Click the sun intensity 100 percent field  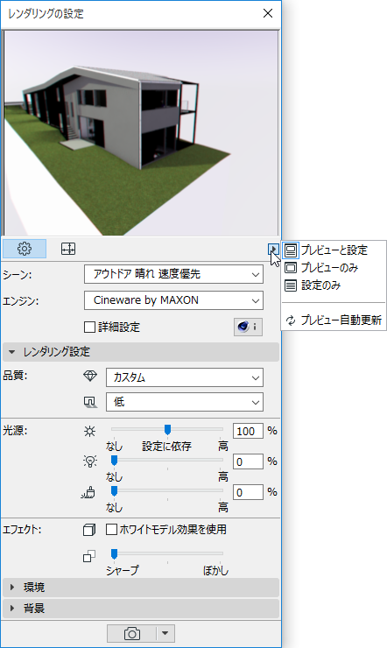click(248, 431)
